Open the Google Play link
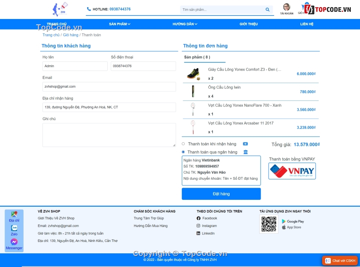This screenshot has height=267, width=360. [295, 221]
